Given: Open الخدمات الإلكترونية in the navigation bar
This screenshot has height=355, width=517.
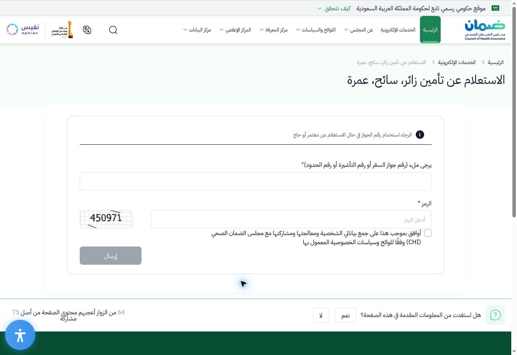Looking at the screenshot, I should point(398,30).
